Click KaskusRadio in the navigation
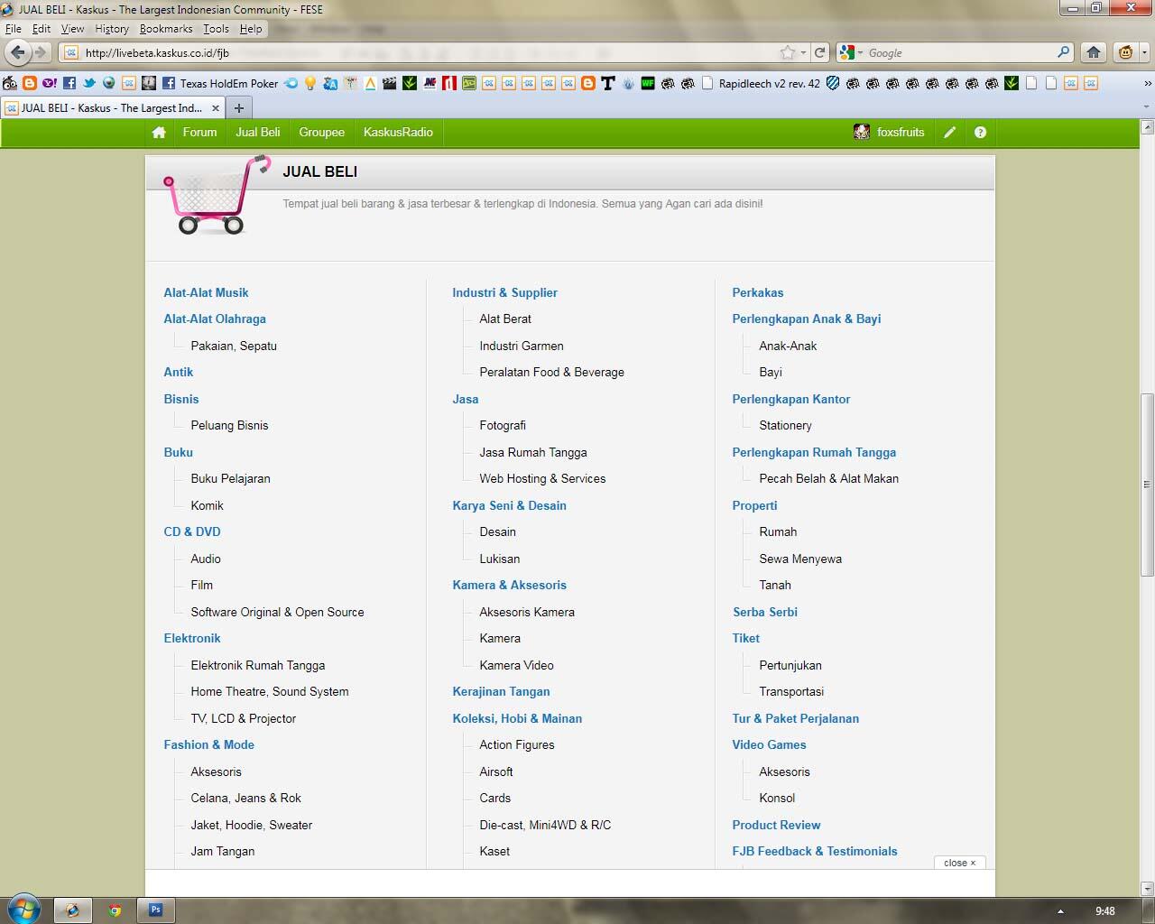 tap(398, 132)
